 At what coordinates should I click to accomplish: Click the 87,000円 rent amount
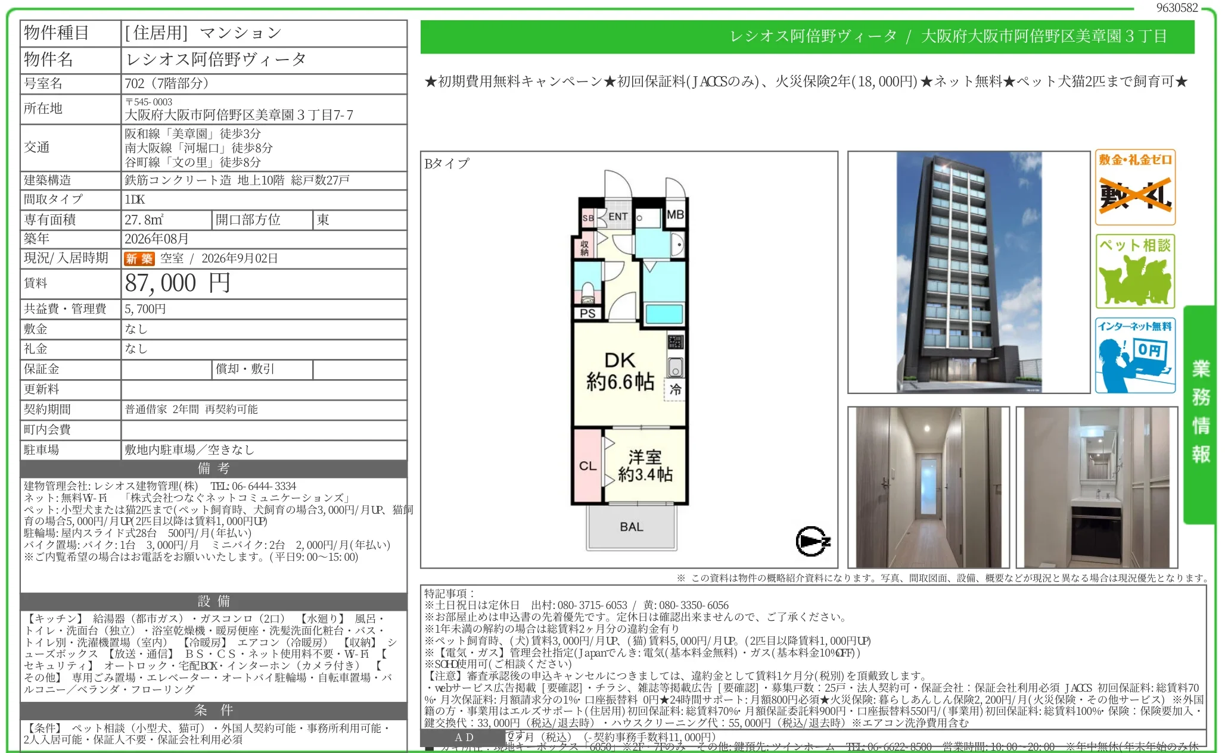[x=177, y=283]
